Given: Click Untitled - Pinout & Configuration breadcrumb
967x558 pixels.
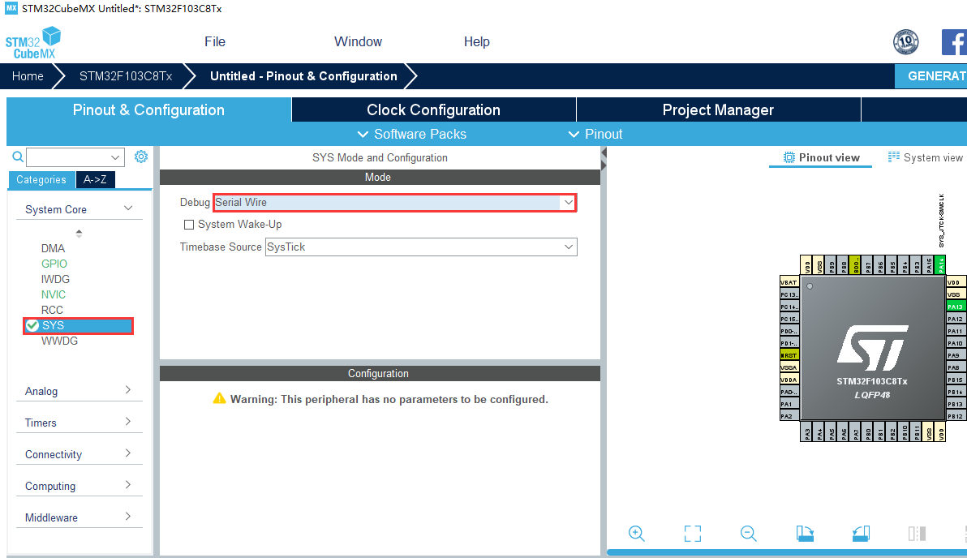Looking at the screenshot, I should pos(303,76).
